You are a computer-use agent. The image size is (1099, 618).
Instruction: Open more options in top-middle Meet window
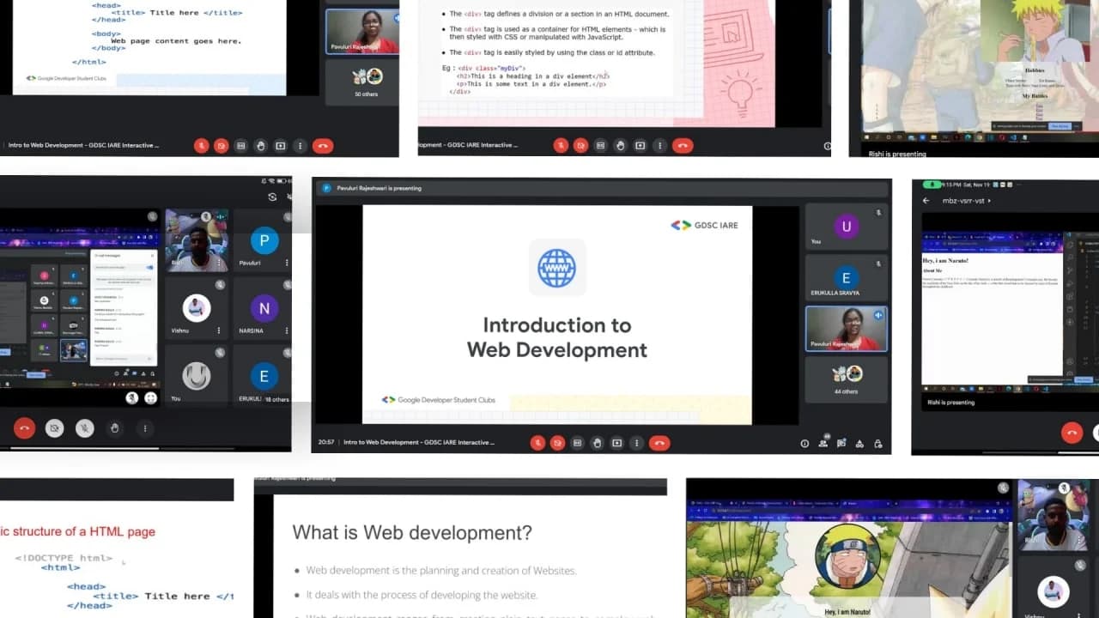[659, 146]
